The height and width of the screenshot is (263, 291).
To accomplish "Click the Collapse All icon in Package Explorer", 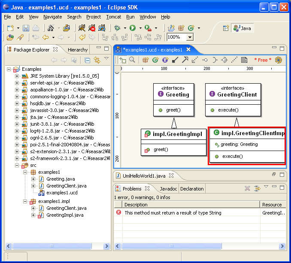I will [x=87, y=60].
